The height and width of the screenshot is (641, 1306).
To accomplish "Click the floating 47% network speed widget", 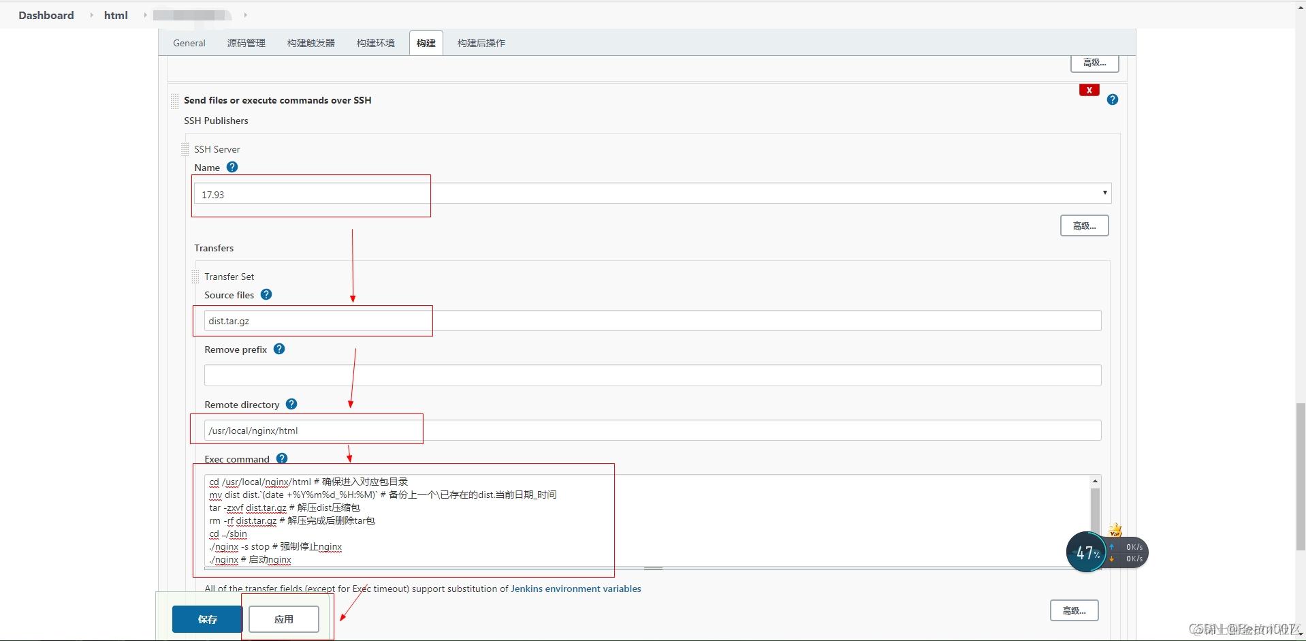I will (x=1106, y=552).
